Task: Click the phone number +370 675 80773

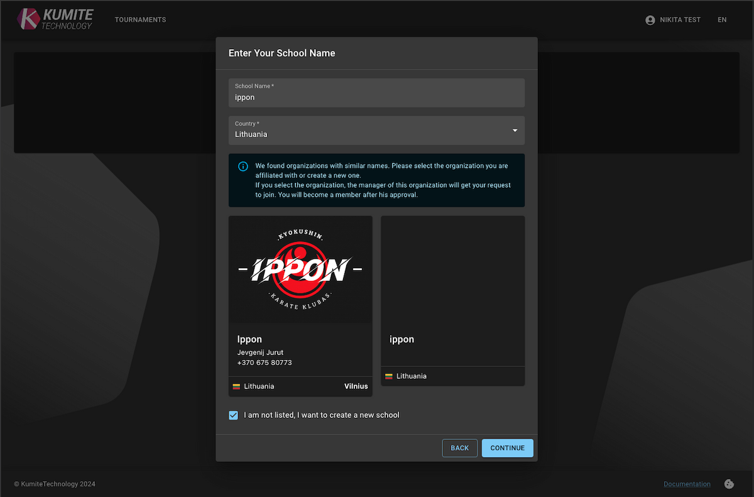Action: 265,363
